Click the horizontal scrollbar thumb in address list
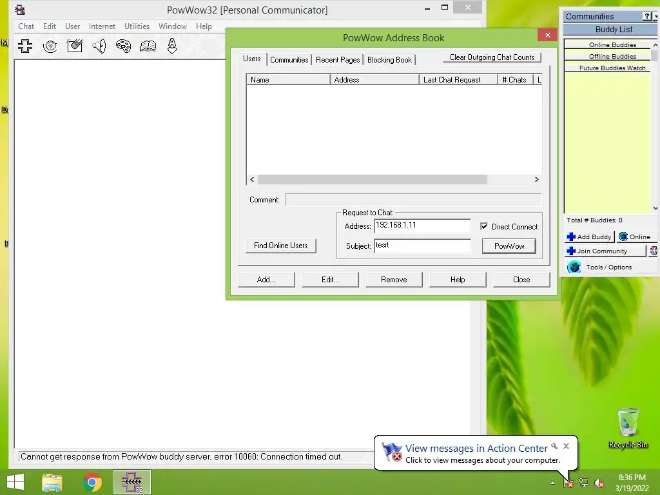This screenshot has width=660, height=495. tap(373, 179)
